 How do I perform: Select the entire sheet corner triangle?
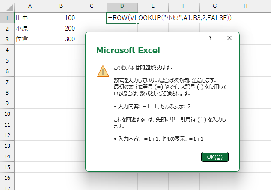pyautogui.click(x=7, y=6)
